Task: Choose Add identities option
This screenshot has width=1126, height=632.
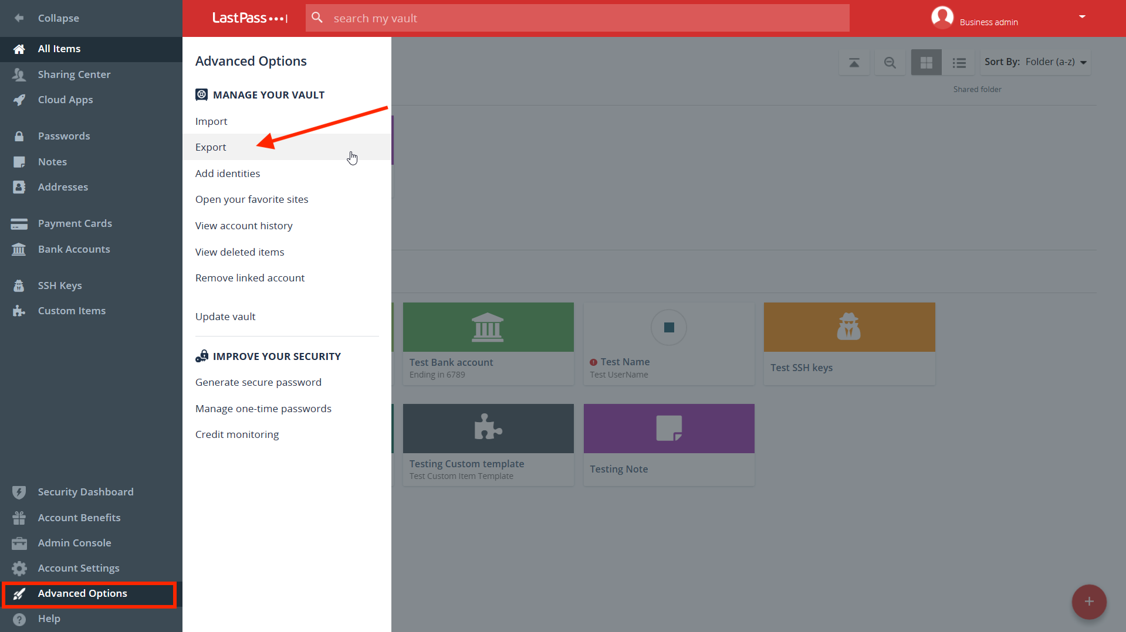Action: point(228,174)
